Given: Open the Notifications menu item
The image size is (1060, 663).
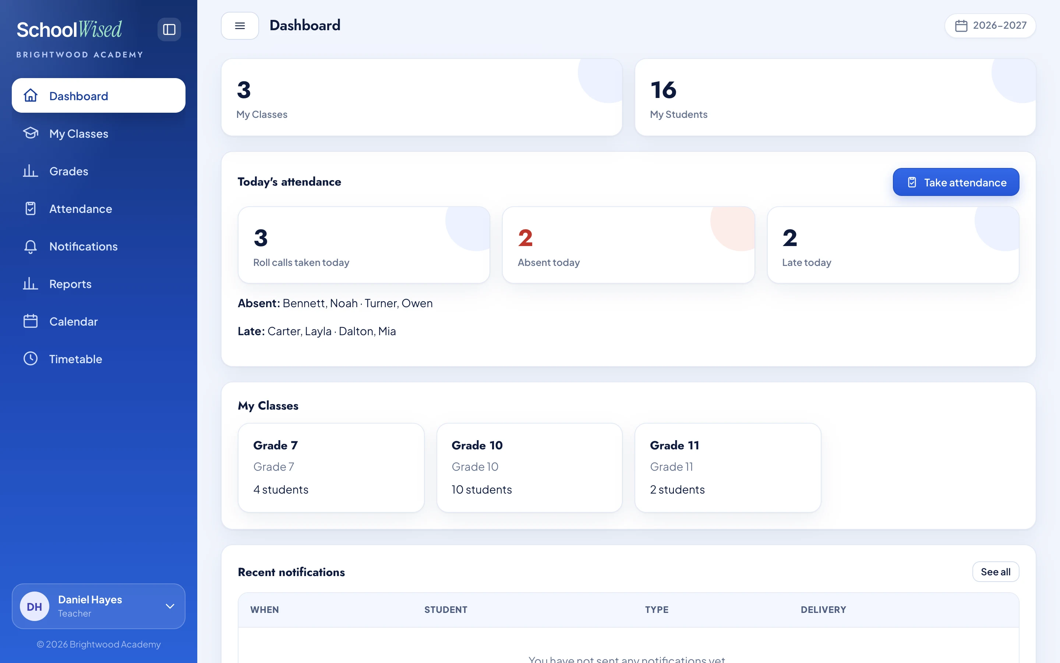Looking at the screenshot, I should coord(99,246).
